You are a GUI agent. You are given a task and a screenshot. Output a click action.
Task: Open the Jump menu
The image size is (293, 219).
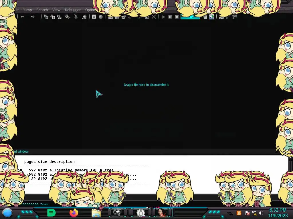pos(27,10)
